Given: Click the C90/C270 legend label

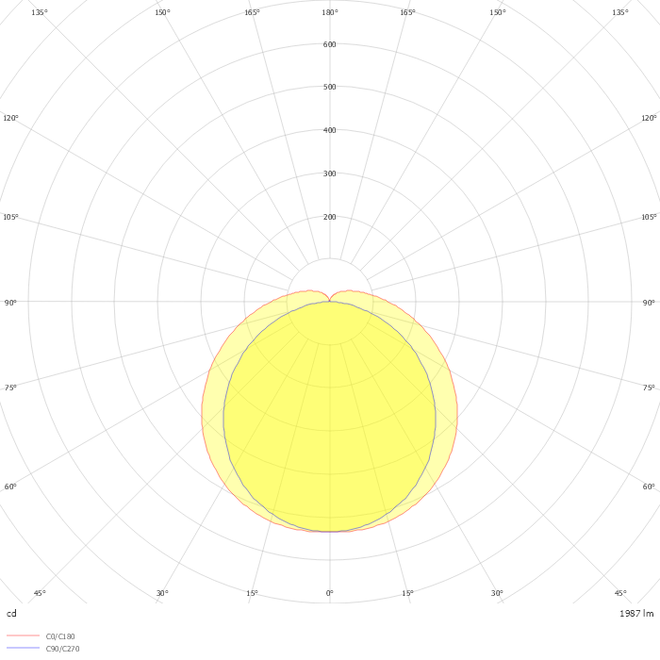Looking at the screenshot, I should [x=62, y=649].
